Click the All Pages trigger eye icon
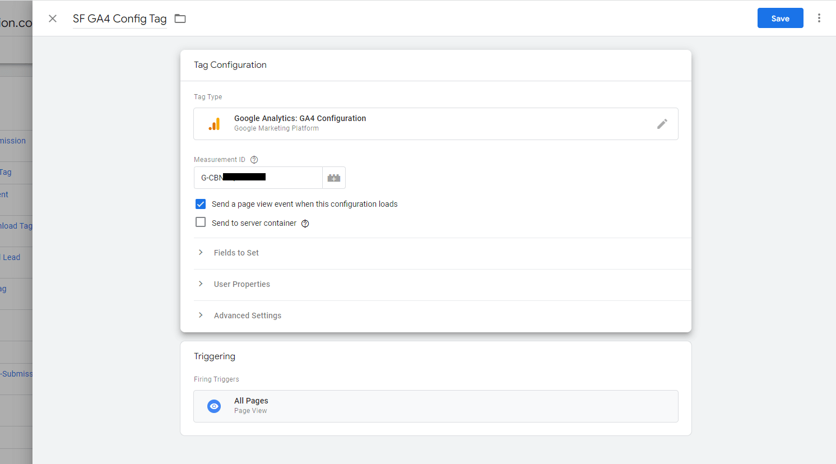 [x=214, y=406]
